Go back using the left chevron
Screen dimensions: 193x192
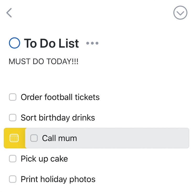[9, 13]
